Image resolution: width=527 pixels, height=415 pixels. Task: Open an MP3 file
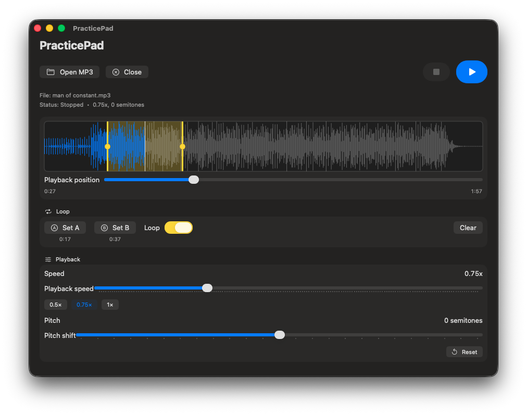point(70,72)
